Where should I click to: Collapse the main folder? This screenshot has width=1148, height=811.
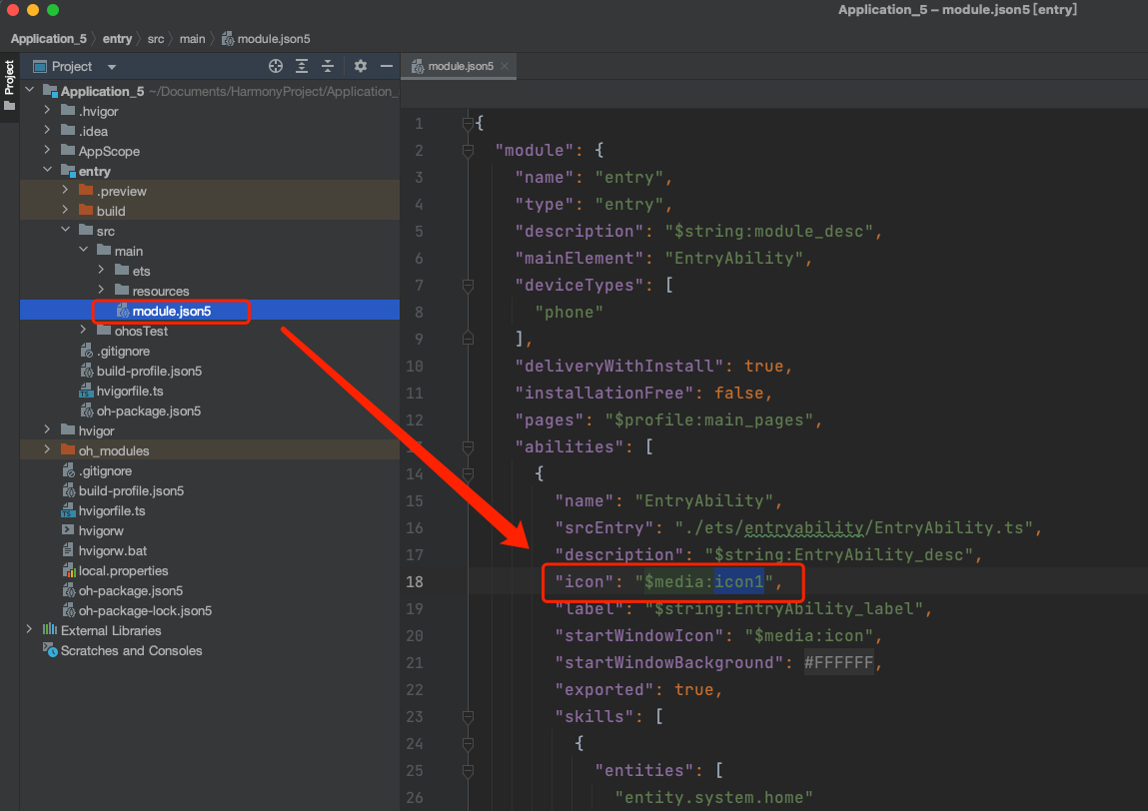click(84, 250)
